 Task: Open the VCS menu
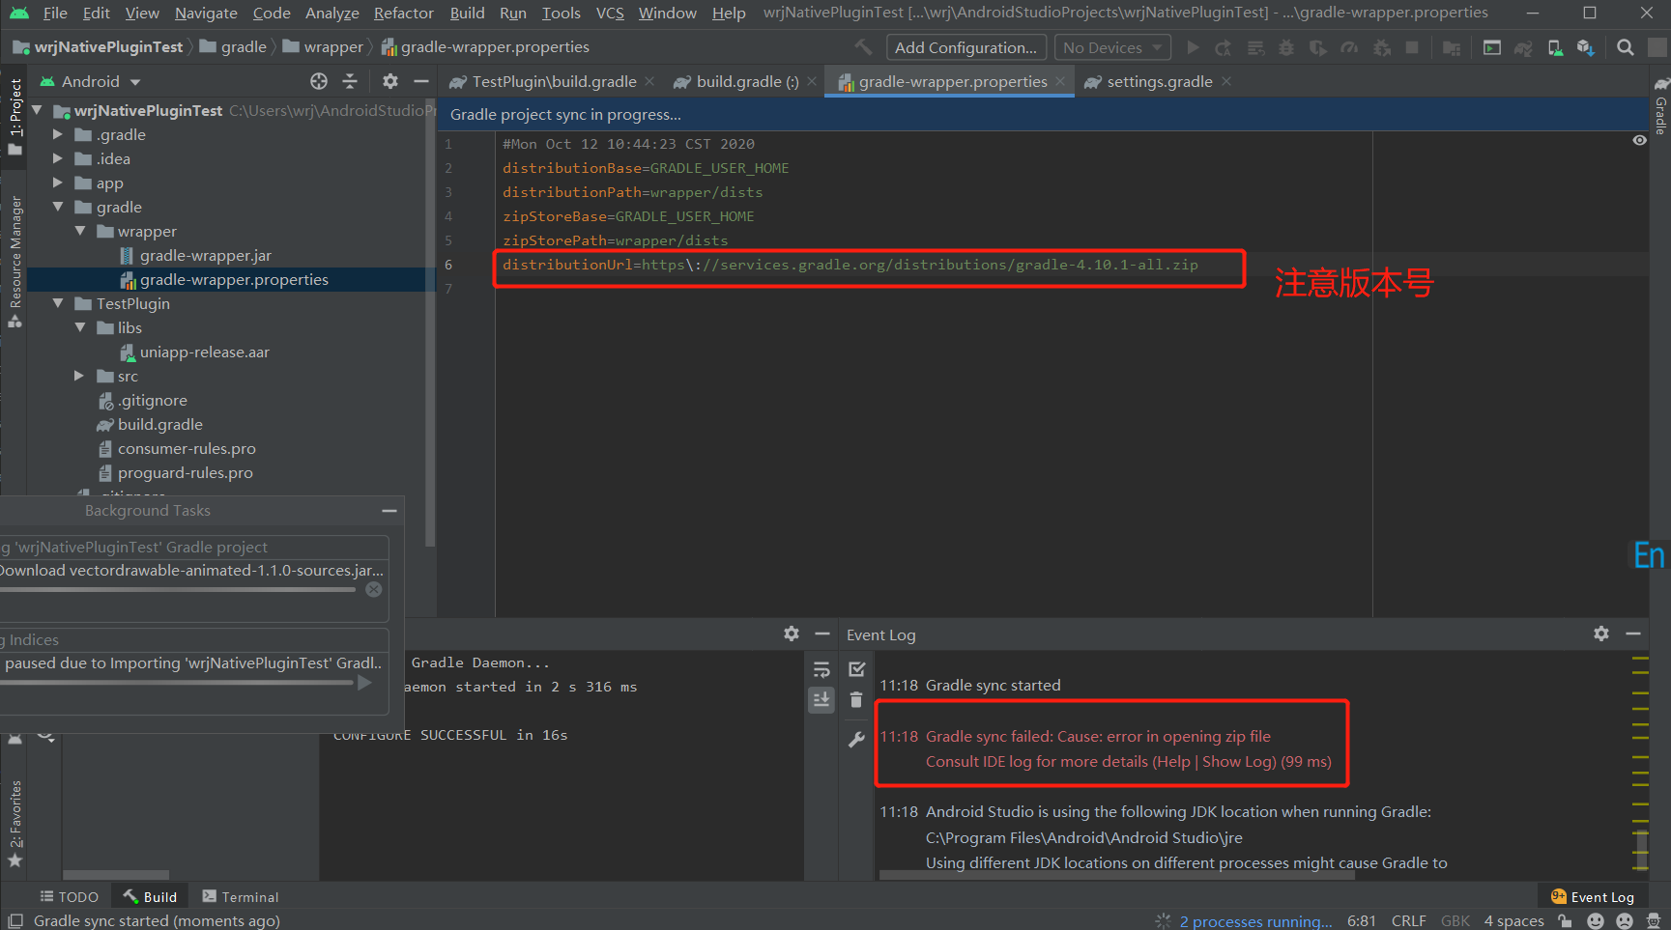click(610, 13)
